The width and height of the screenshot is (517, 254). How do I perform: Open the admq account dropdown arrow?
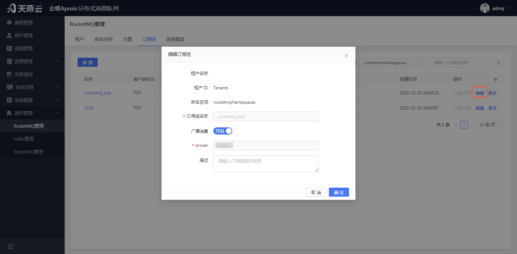[508, 8]
